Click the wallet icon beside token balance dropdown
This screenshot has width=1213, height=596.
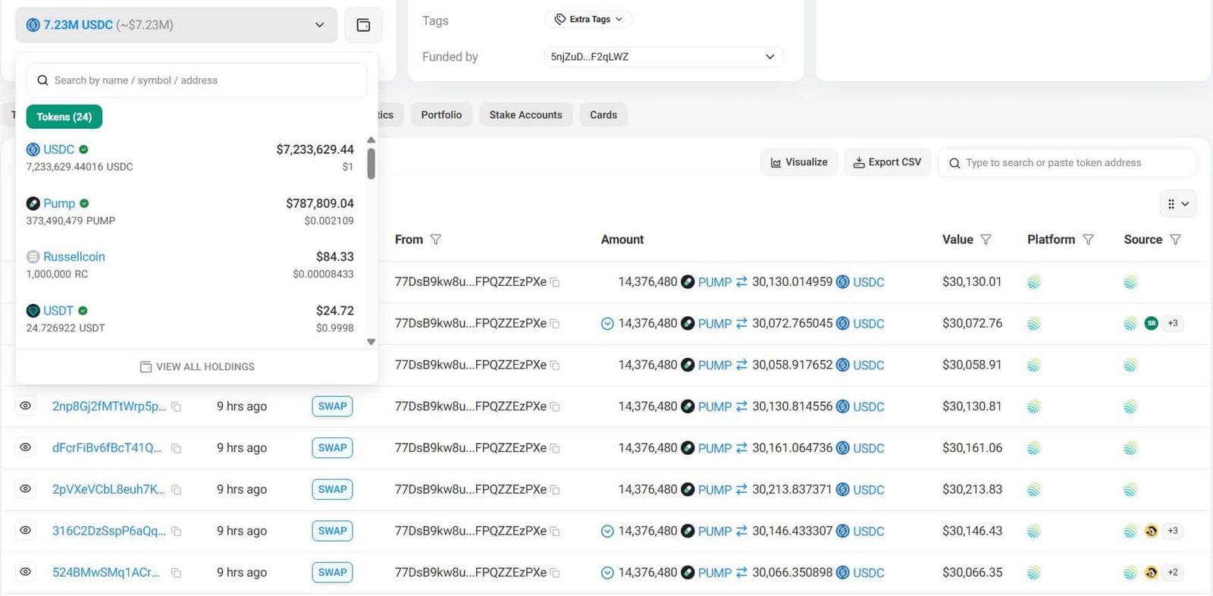point(363,25)
